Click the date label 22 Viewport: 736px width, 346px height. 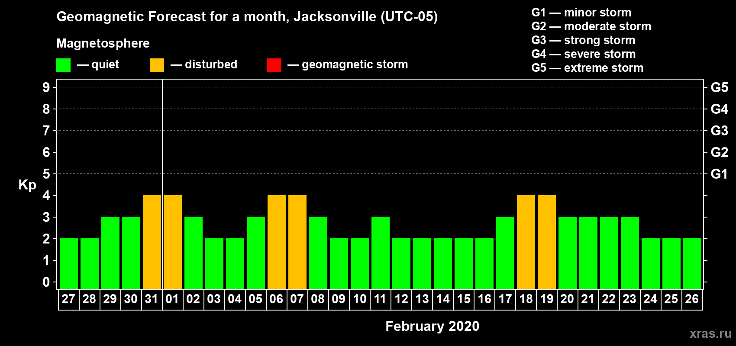pos(609,299)
